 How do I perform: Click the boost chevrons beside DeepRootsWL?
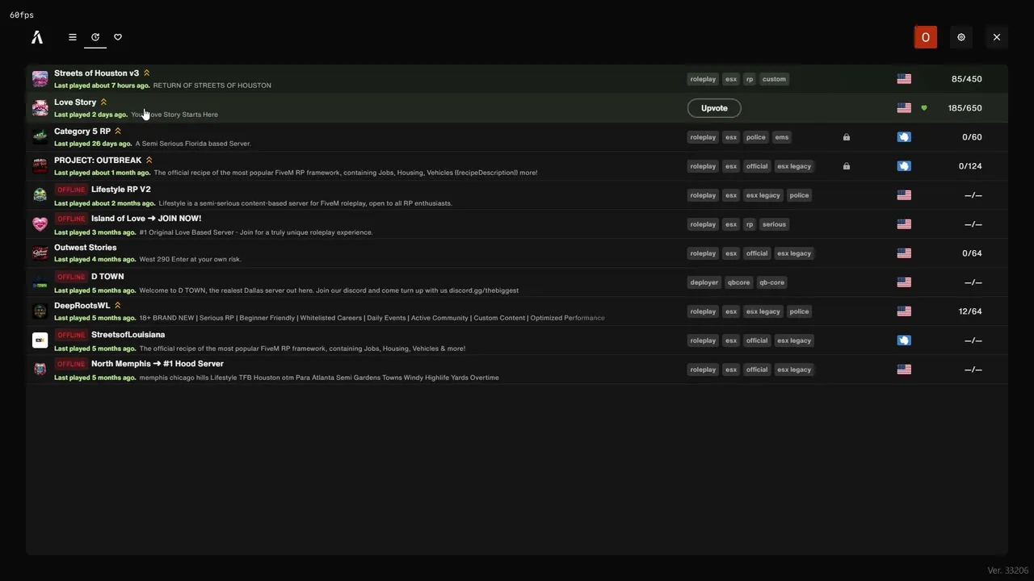click(x=117, y=306)
